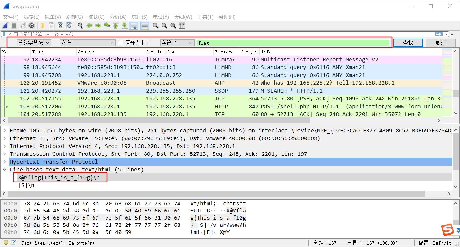460x247 pixels.
Task: Select packet 100 ARP Broadcast row
Action: point(221,83)
